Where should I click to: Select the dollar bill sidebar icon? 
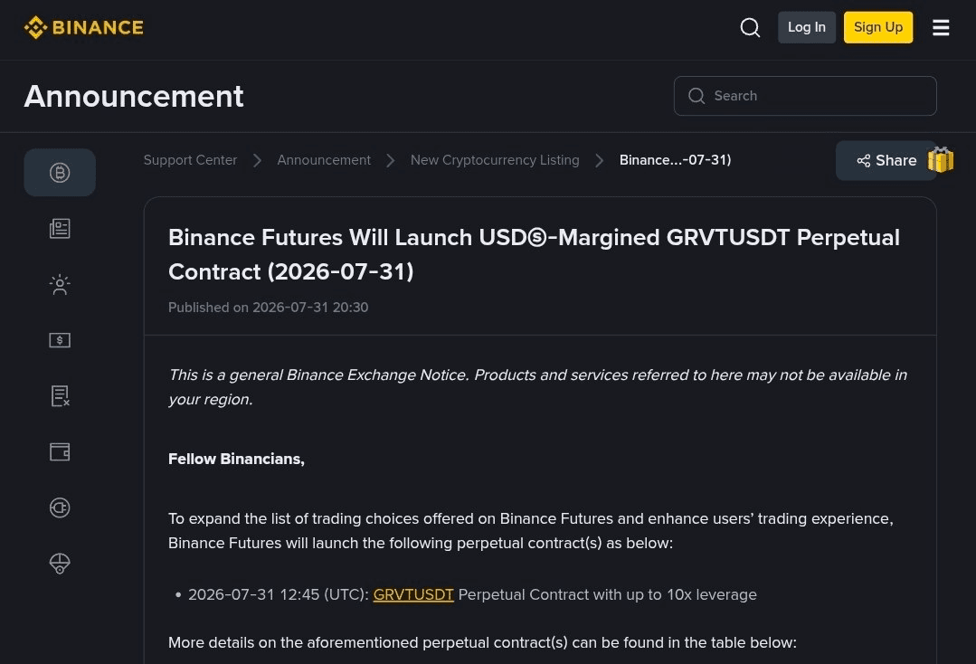[60, 340]
